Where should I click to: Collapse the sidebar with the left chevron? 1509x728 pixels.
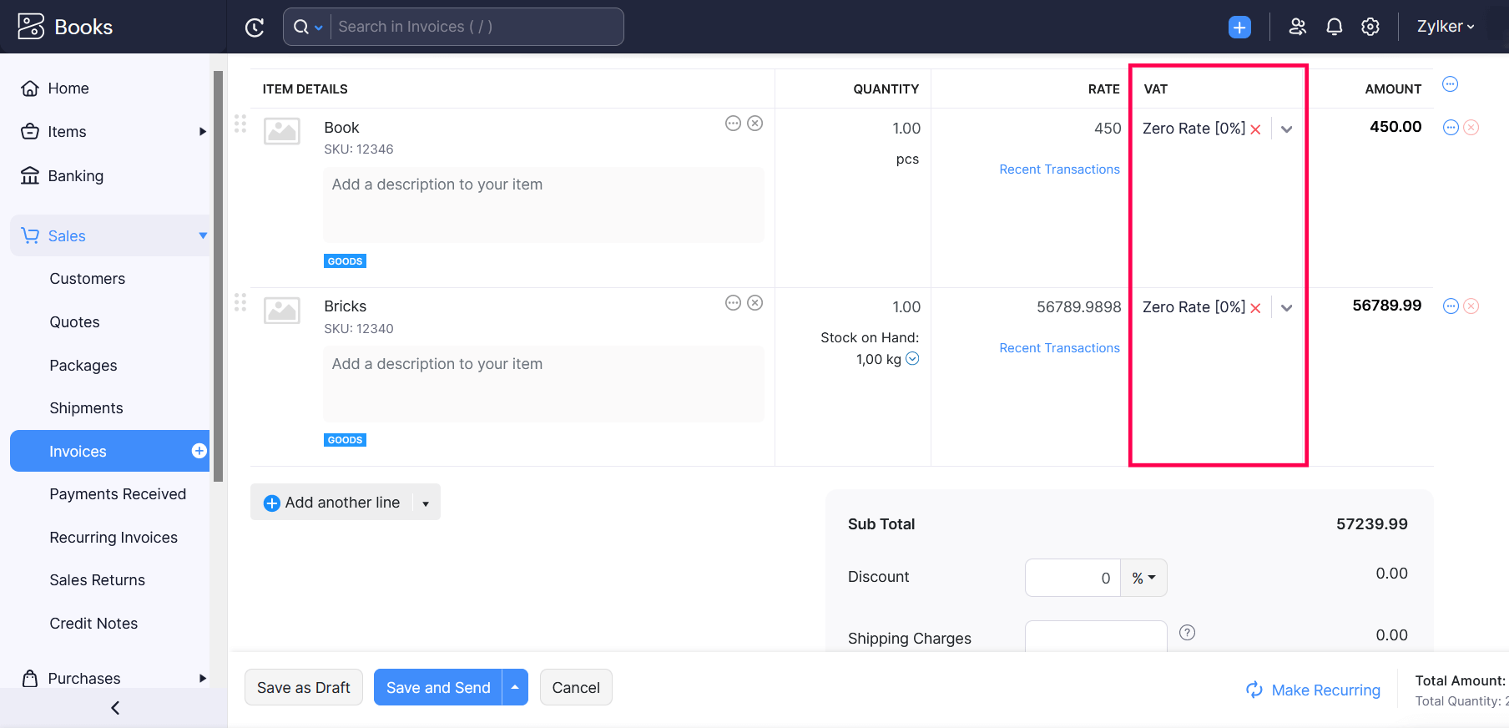115,708
